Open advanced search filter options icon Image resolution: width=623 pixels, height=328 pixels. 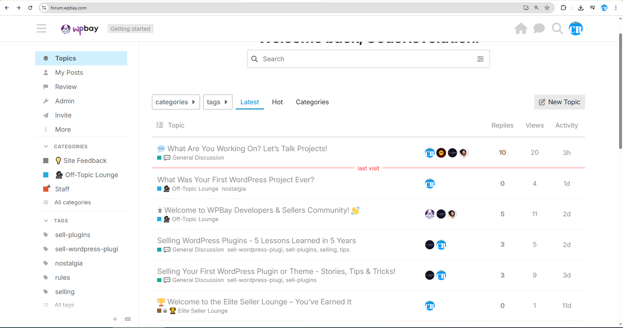coord(480,59)
